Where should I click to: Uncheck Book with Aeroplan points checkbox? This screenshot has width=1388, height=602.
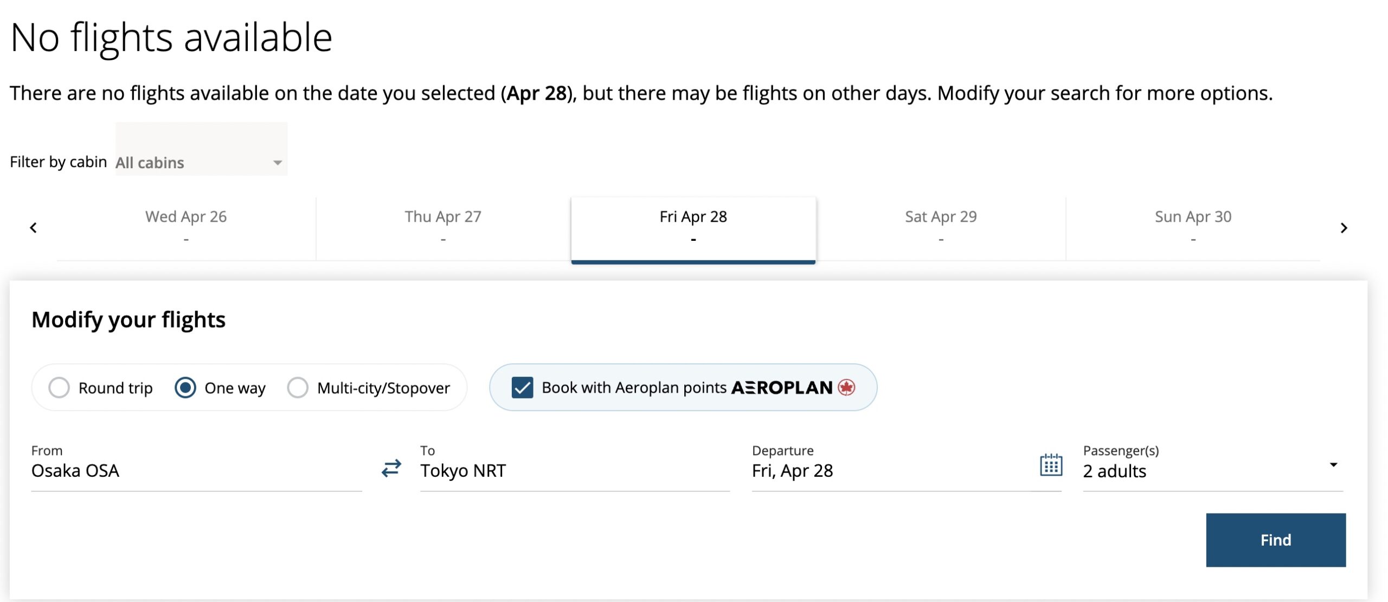(x=522, y=388)
